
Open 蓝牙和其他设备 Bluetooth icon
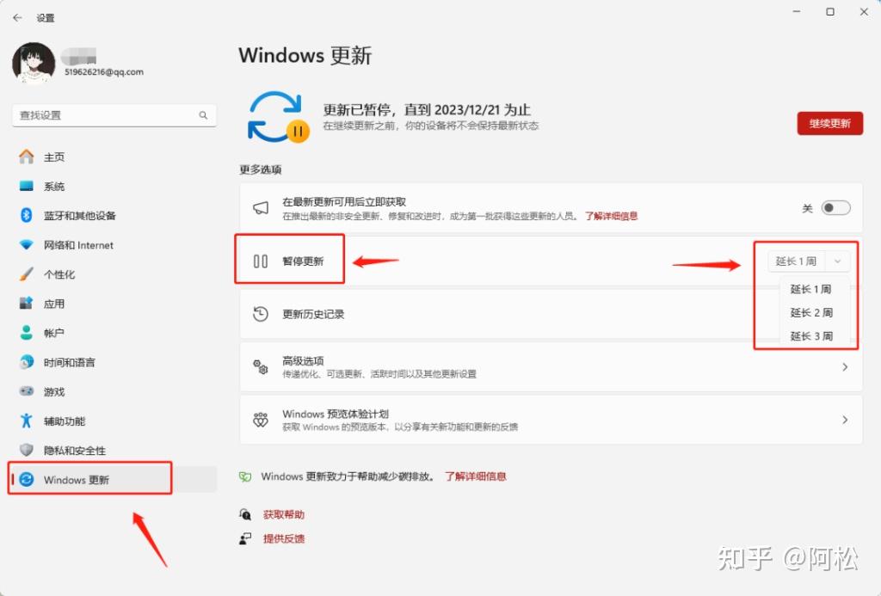click(x=27, y=215)
